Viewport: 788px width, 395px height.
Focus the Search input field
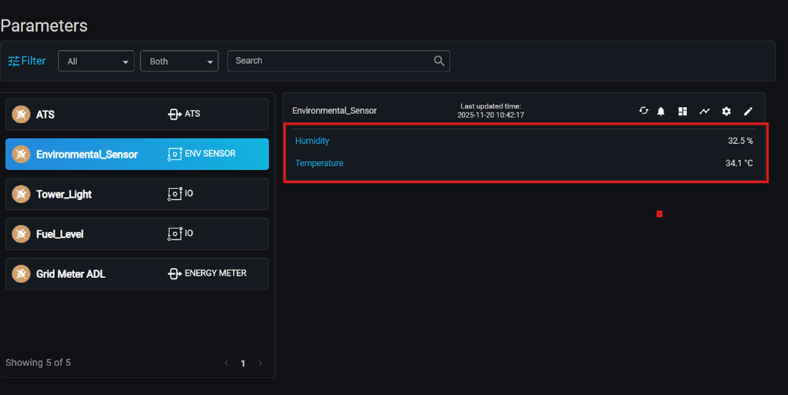[332, 61]
